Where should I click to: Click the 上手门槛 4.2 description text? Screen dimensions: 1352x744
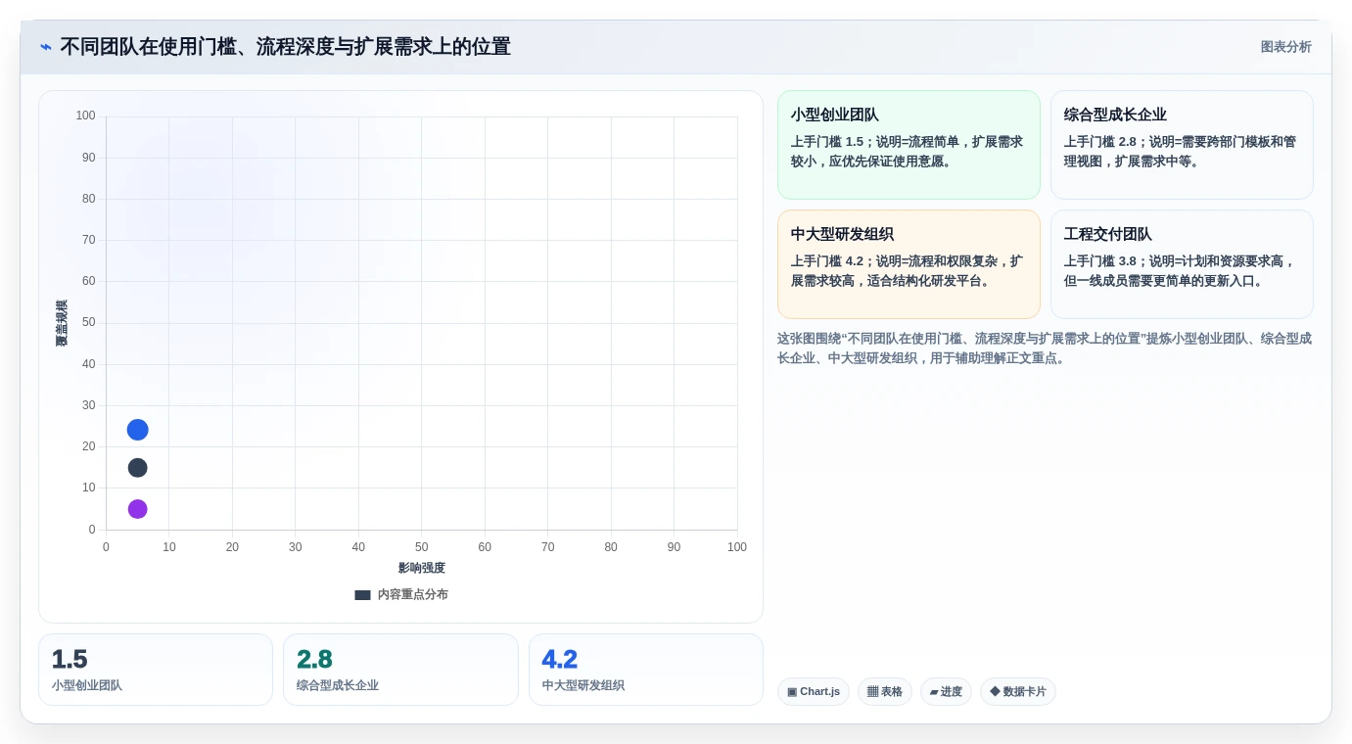pos(907,270)
